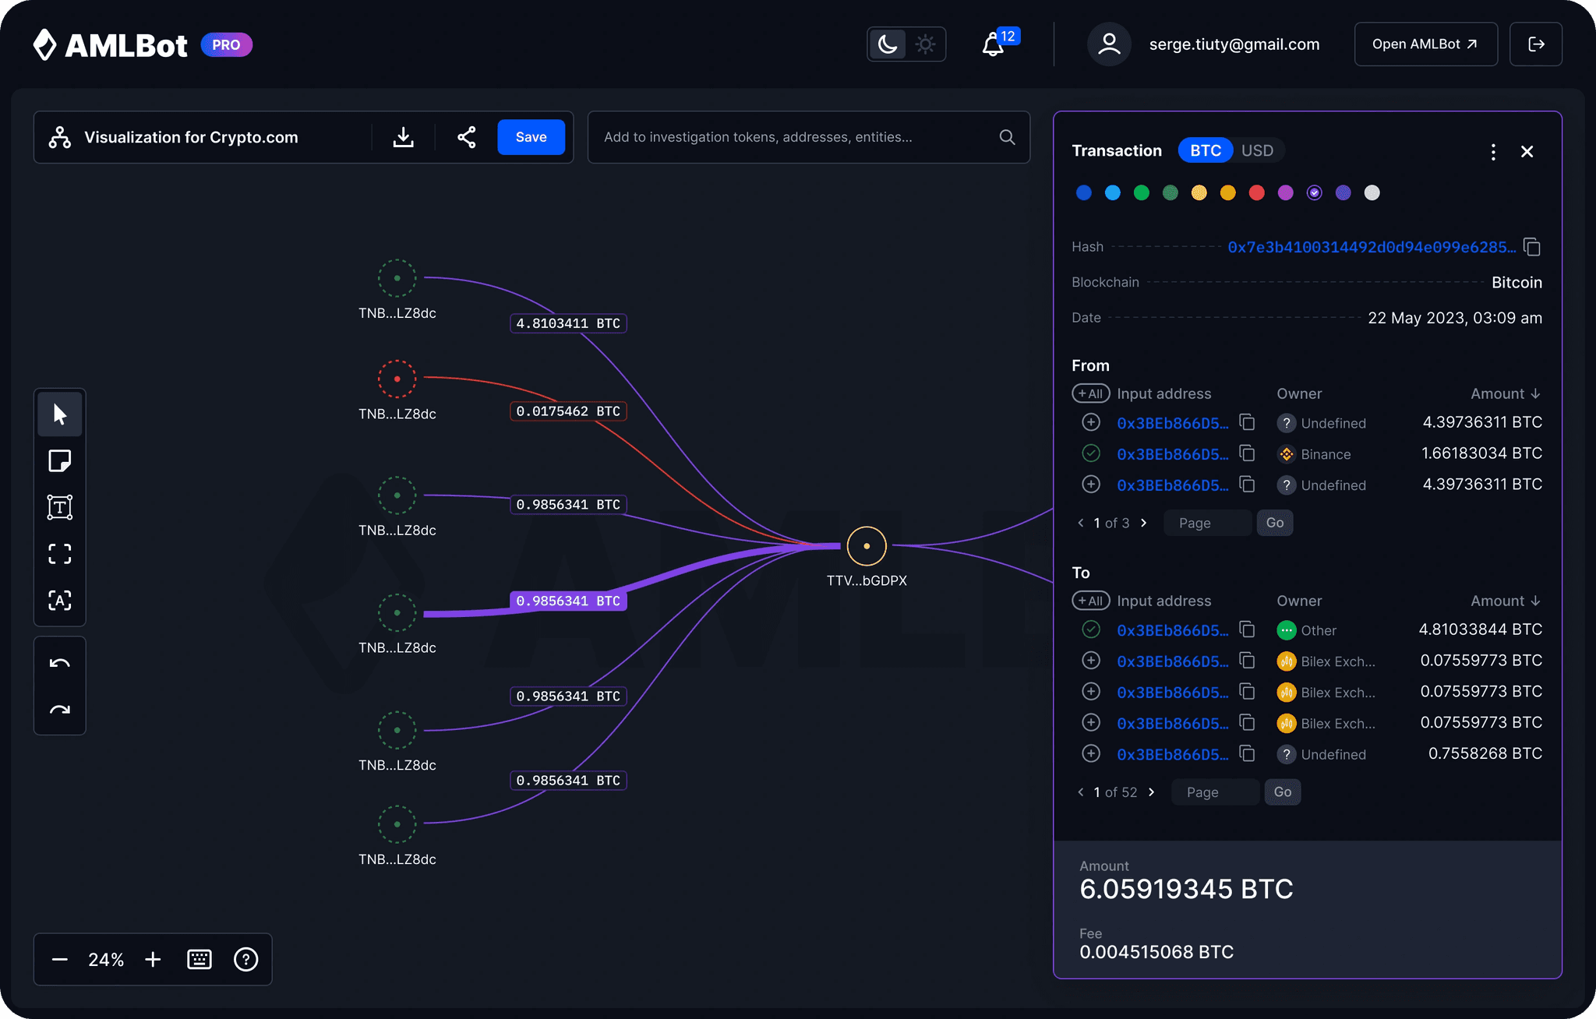Screen dimensions: 1596x1019
Task: Select the text box tool
Action: 59,507
